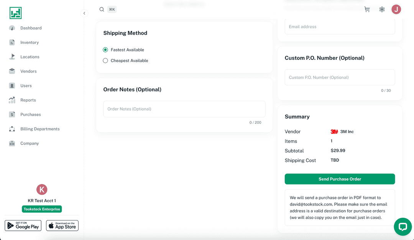Open Inventory from the sidebar
The width and height of the screenshot is (414, 240).
pyautogui.click(x=30, y=43)
